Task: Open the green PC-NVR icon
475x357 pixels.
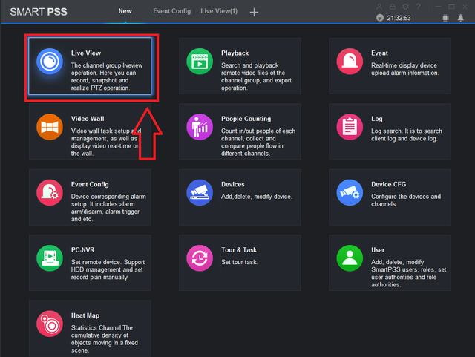Action: [50, 258]
